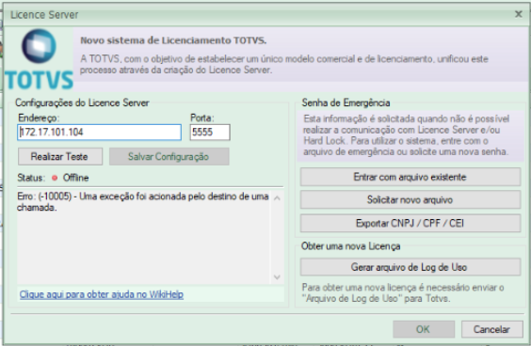Click the TOTVS logo icon
Screen dimensions: 531x346
point(39,60)
